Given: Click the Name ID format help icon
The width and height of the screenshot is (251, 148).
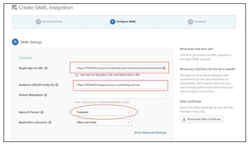Looking at the screenshot, I should (42, 112).
